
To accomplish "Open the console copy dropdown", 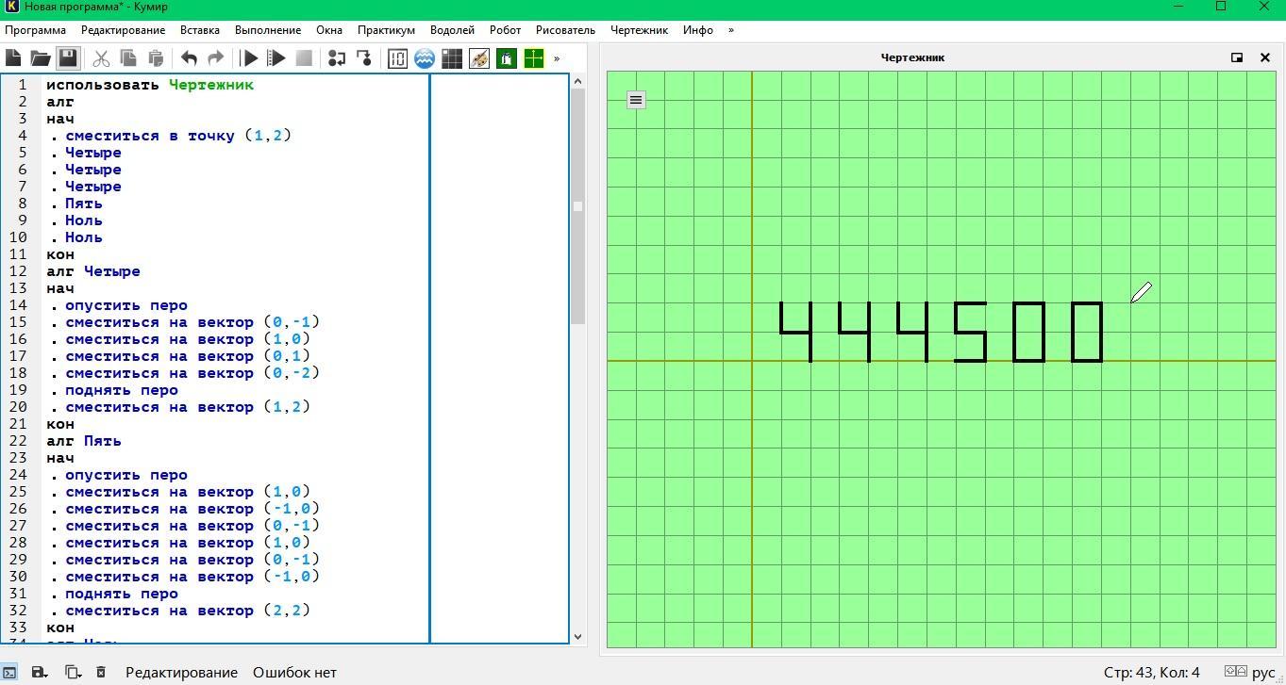I will 72,672.
